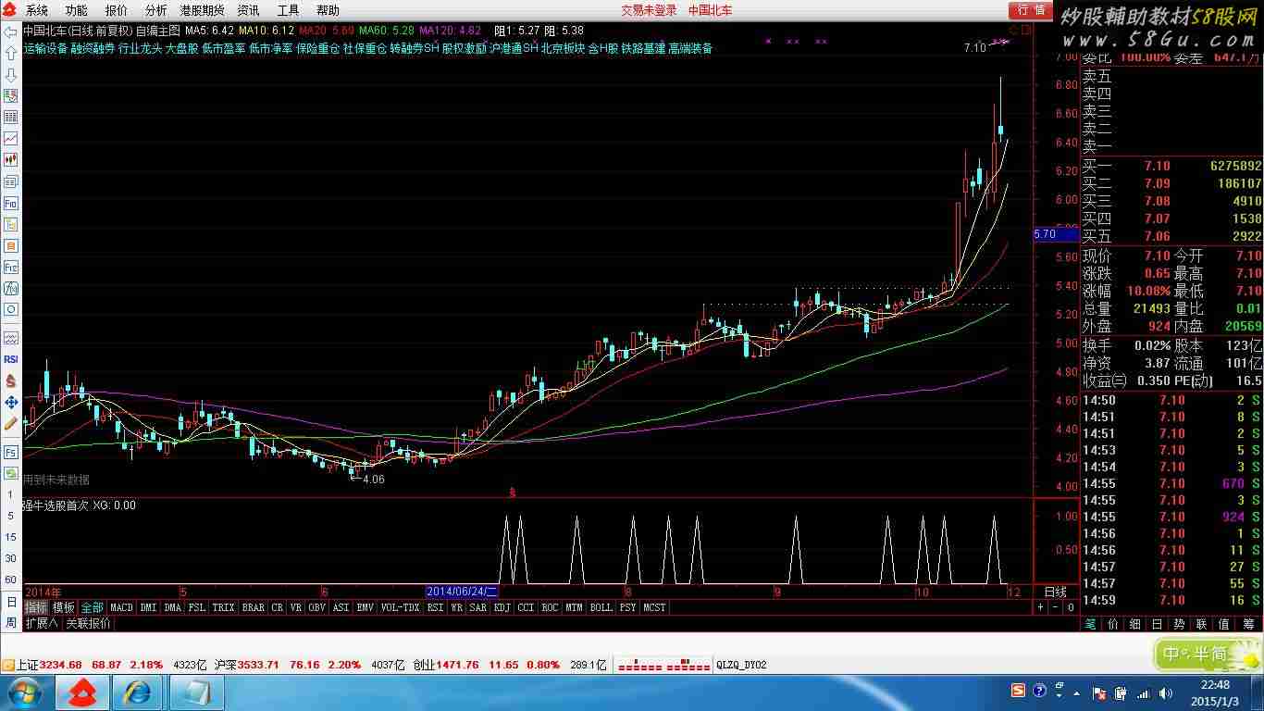Click the 融资融券 sector tag
1264x711 pixels.
tap(93, 48)
